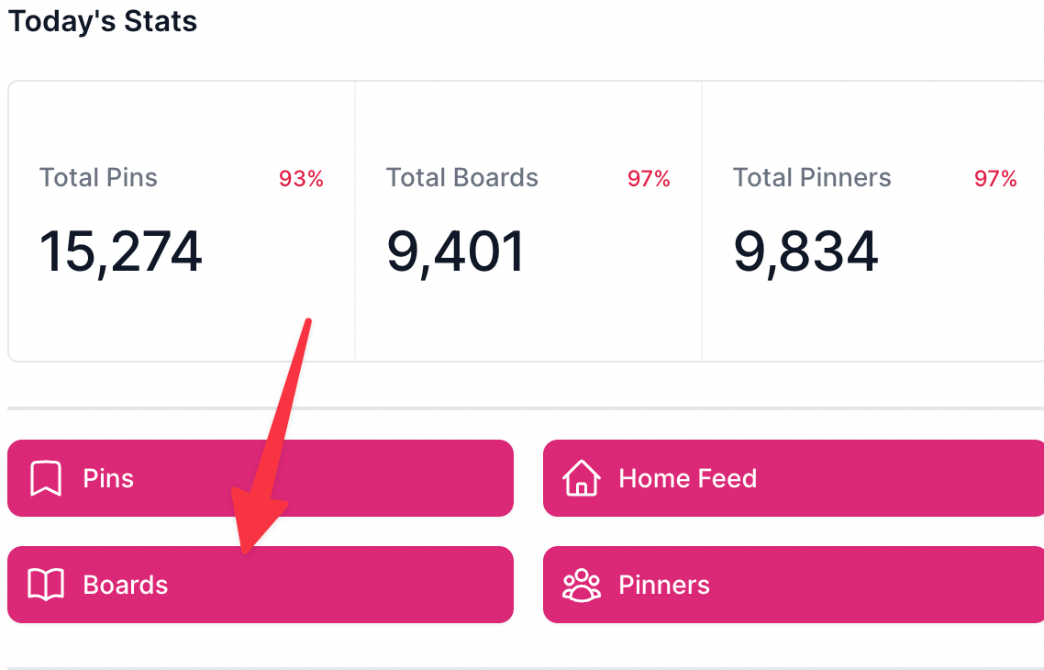Click the 9,401 total boards value
The image size is (1044, 670).
456,251
